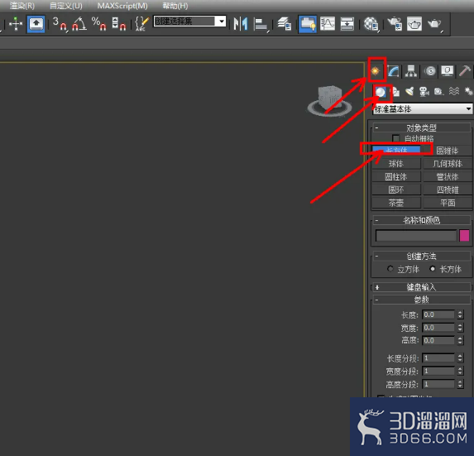Click the Align tool icon

[x=261, y=24]
